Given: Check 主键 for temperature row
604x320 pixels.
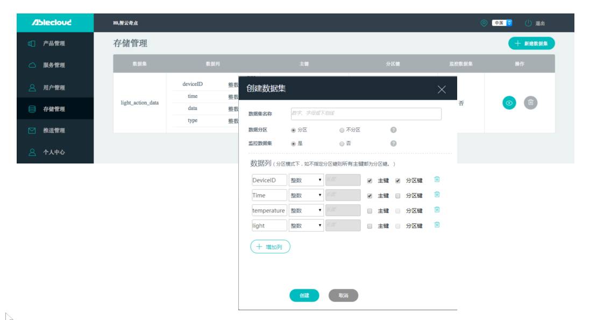Looking at the screenshot, I should point(370,211).
